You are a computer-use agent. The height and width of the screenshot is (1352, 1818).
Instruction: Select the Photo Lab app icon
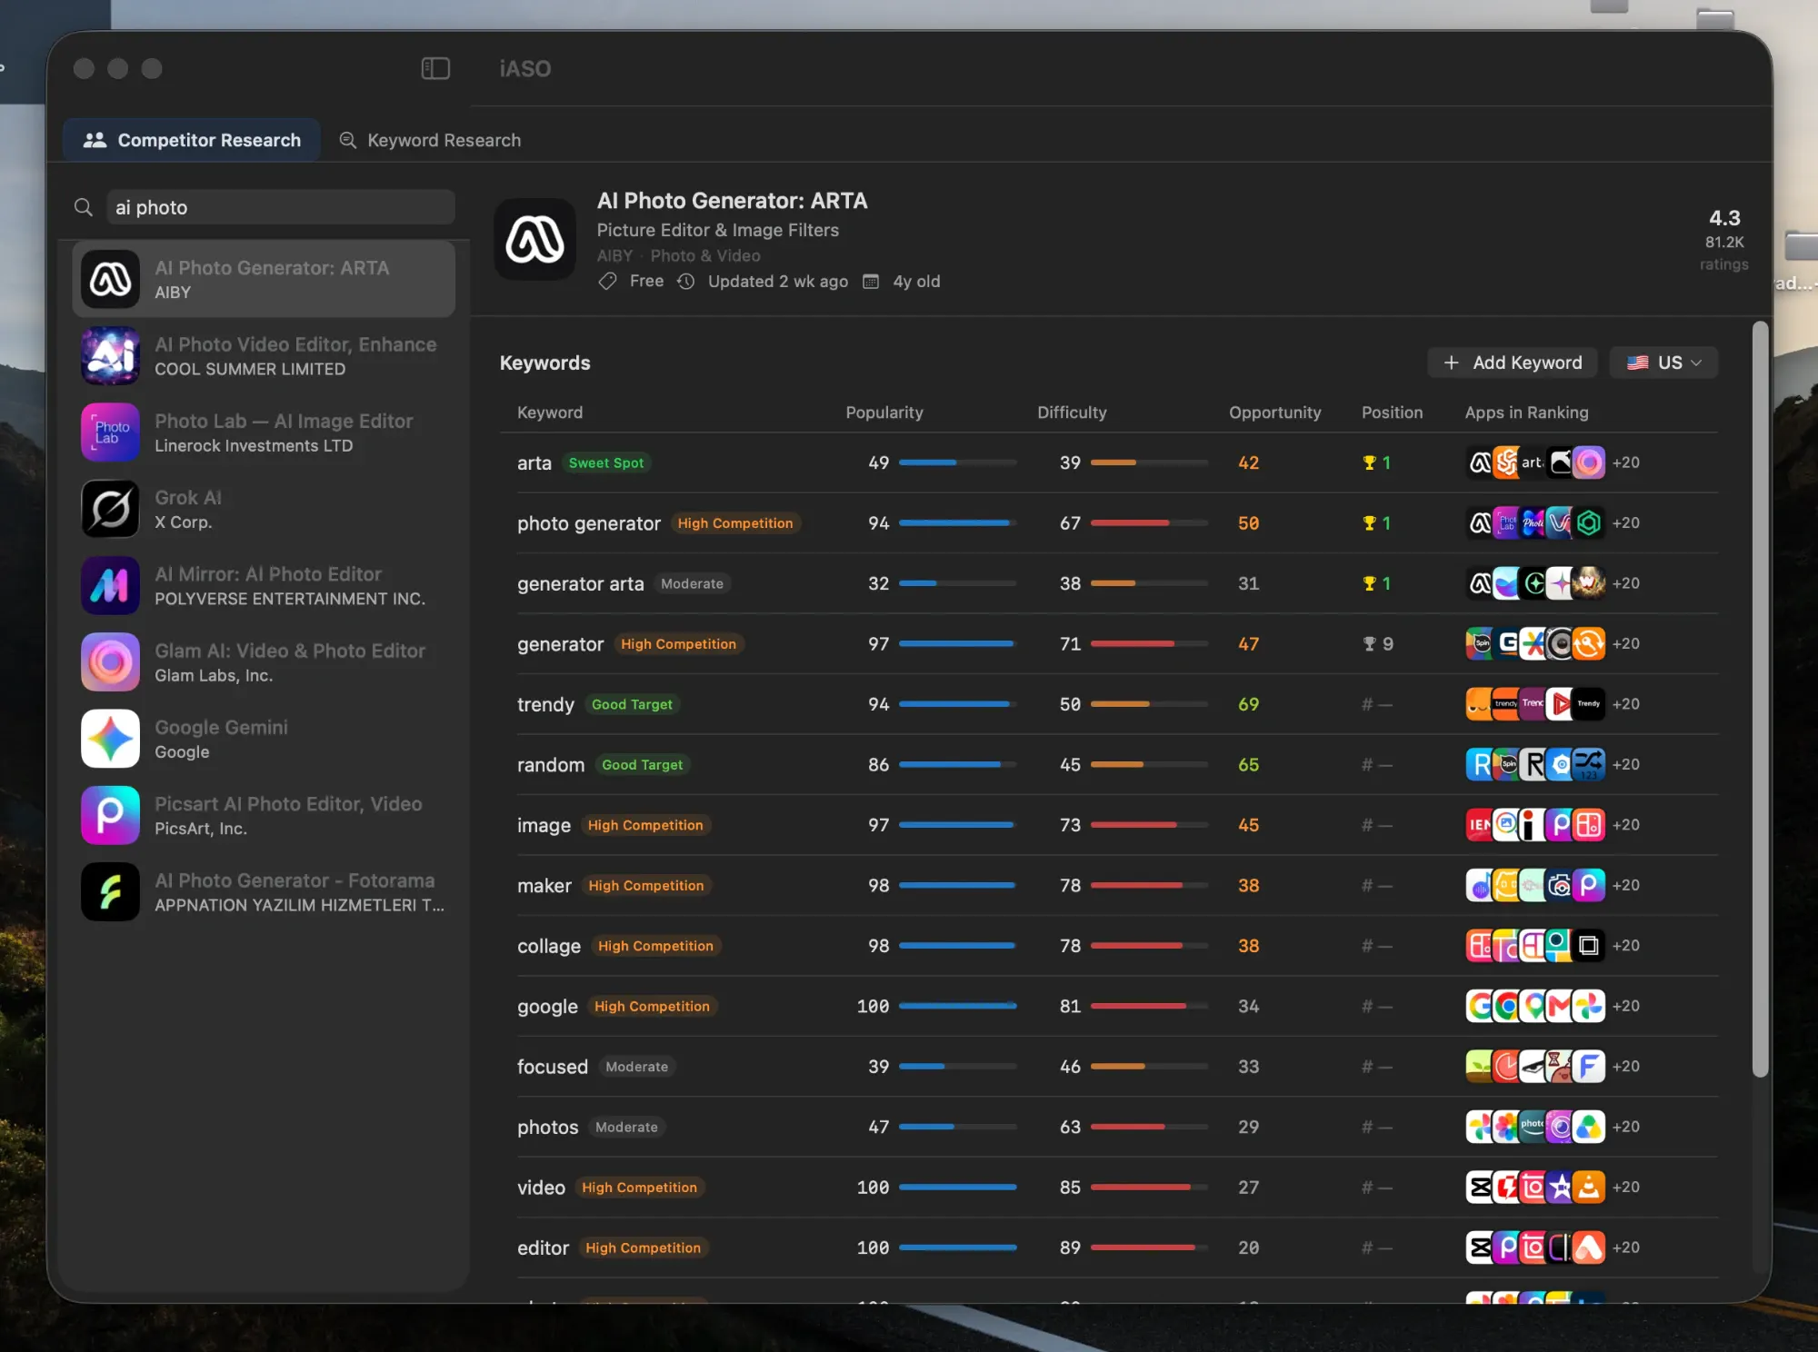(110, 432)
